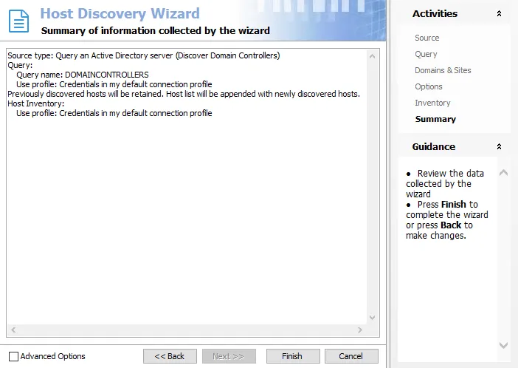
Task: Click the summary box scroll-down arrow
Action: 372,318
